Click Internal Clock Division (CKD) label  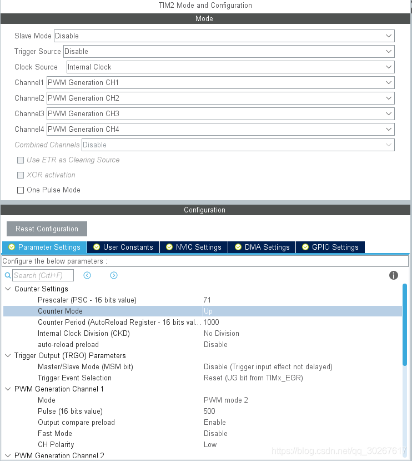[x=84, y=334]
